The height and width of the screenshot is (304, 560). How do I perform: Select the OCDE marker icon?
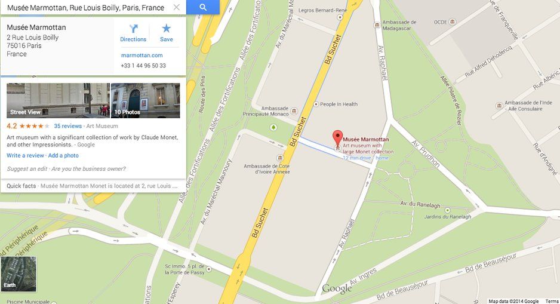[452, 22]
